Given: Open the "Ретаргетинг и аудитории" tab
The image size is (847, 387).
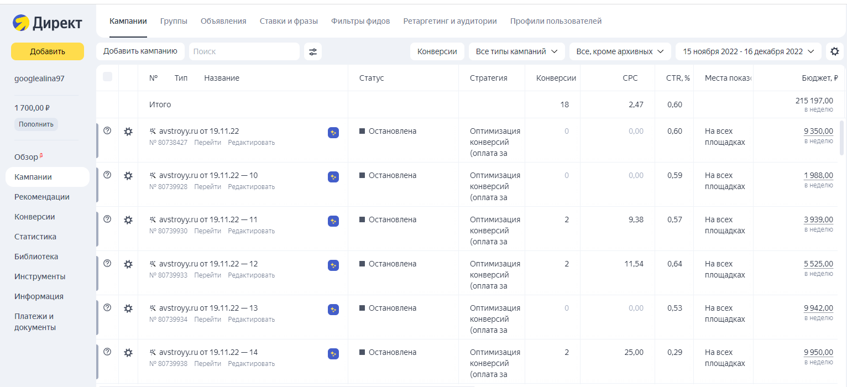Looking at the screenshot, I should point(450,21).
